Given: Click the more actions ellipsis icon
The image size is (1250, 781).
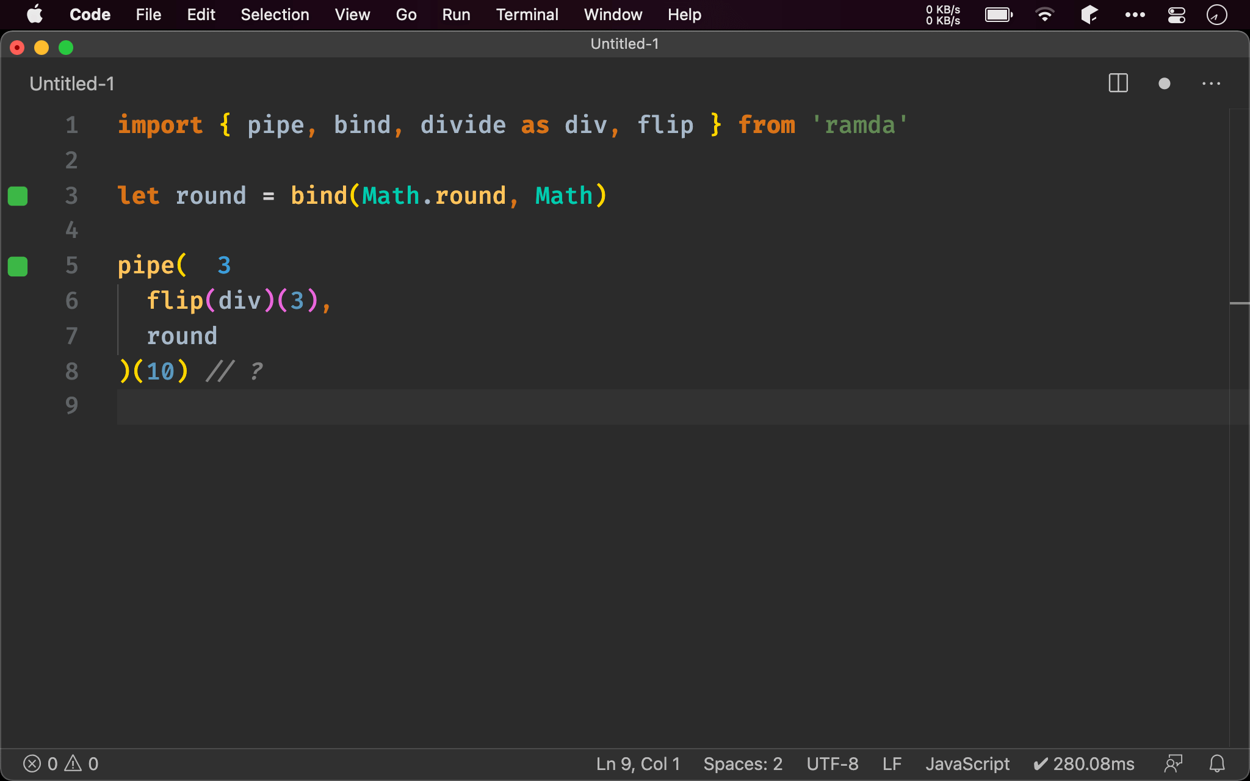Looking at the screenshot, I should [x=1212, y=82].
